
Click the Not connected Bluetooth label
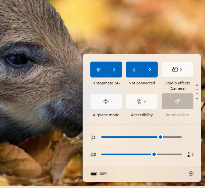pyautogui.click(x=142, y=83)
